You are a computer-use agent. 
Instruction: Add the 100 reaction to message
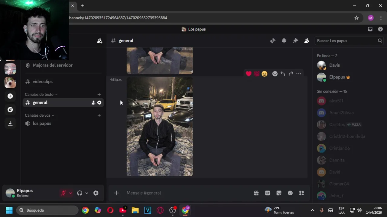point(256,74)
